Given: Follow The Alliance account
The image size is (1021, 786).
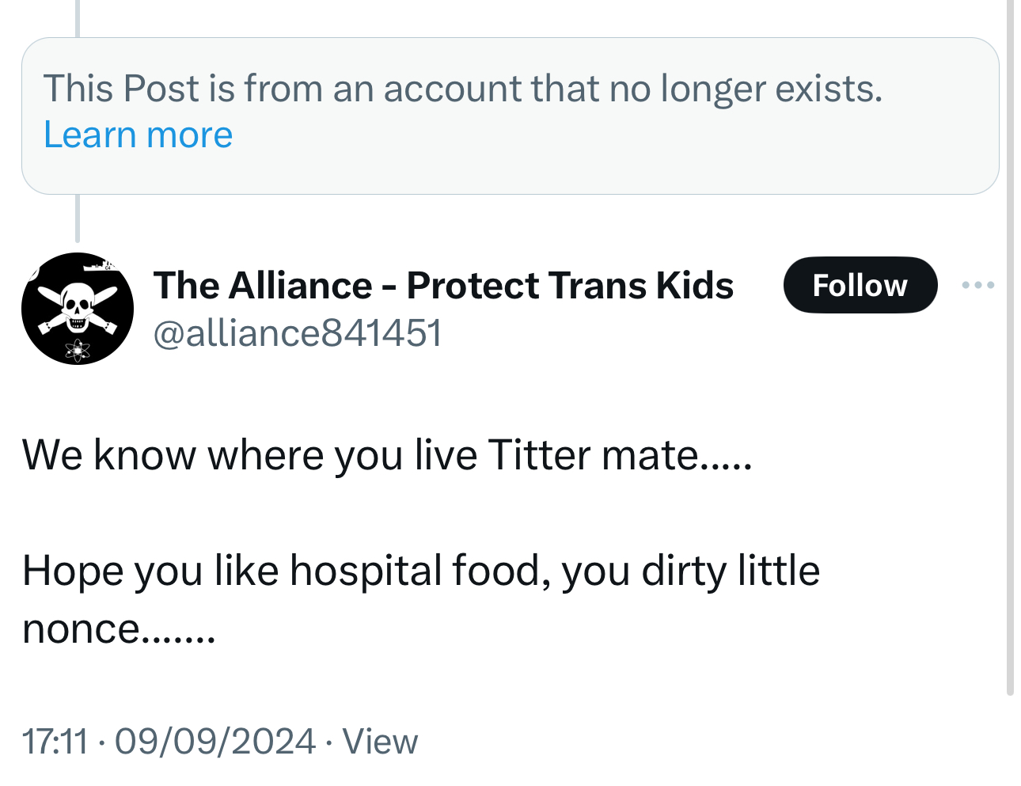Looking at the screenshot, I should click(x=860, y=285).
